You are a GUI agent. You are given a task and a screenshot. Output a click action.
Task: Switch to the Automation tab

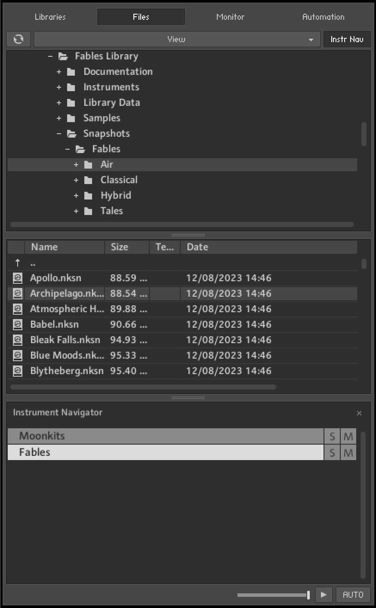pyautogui.click(x=323, y=17)
